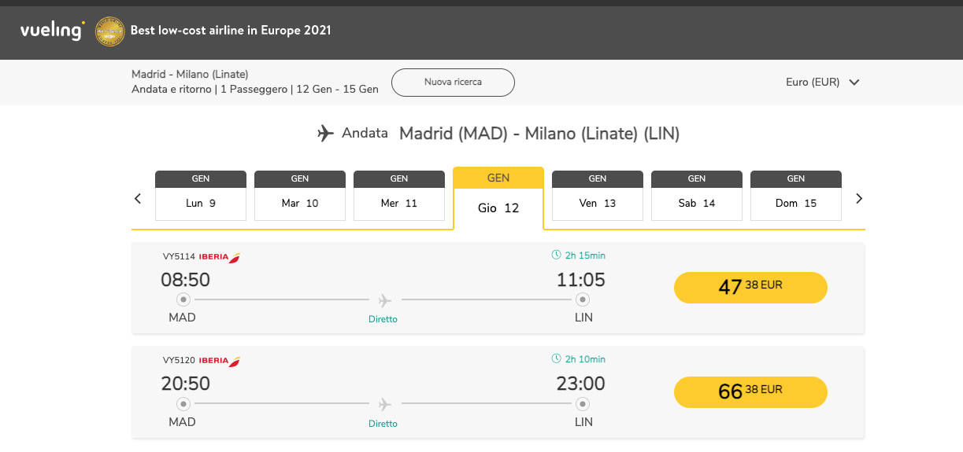Select the Lun 9 date tab
The width and height of the screenshot is (963, 452).
pyautogui.click(x=201, y=196)
